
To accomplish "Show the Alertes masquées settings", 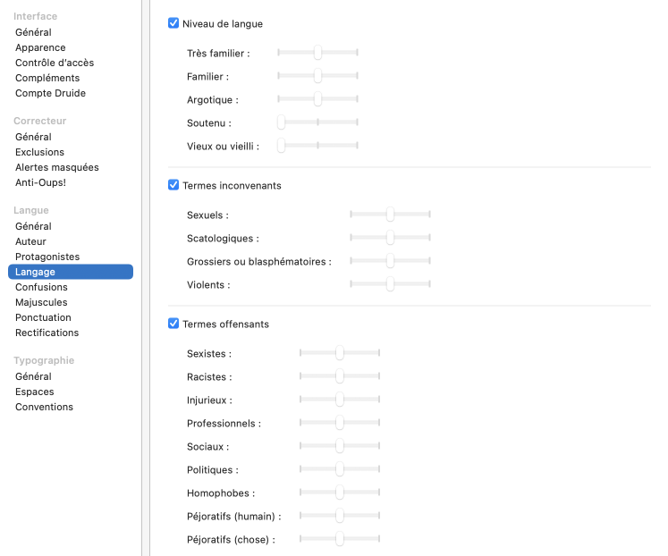I will pyautogui.click(x=57, y=167).
